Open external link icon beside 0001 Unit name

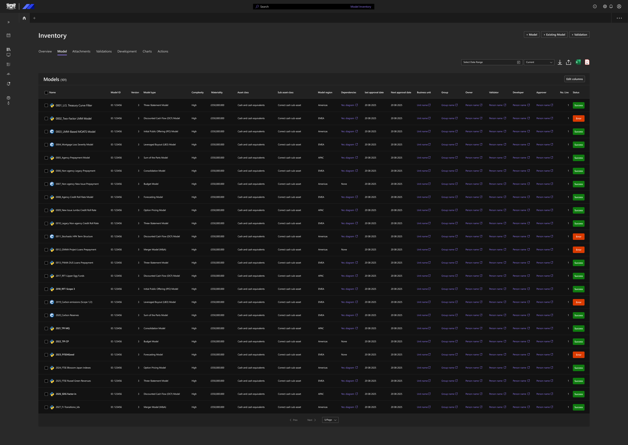tap(430, 105)
